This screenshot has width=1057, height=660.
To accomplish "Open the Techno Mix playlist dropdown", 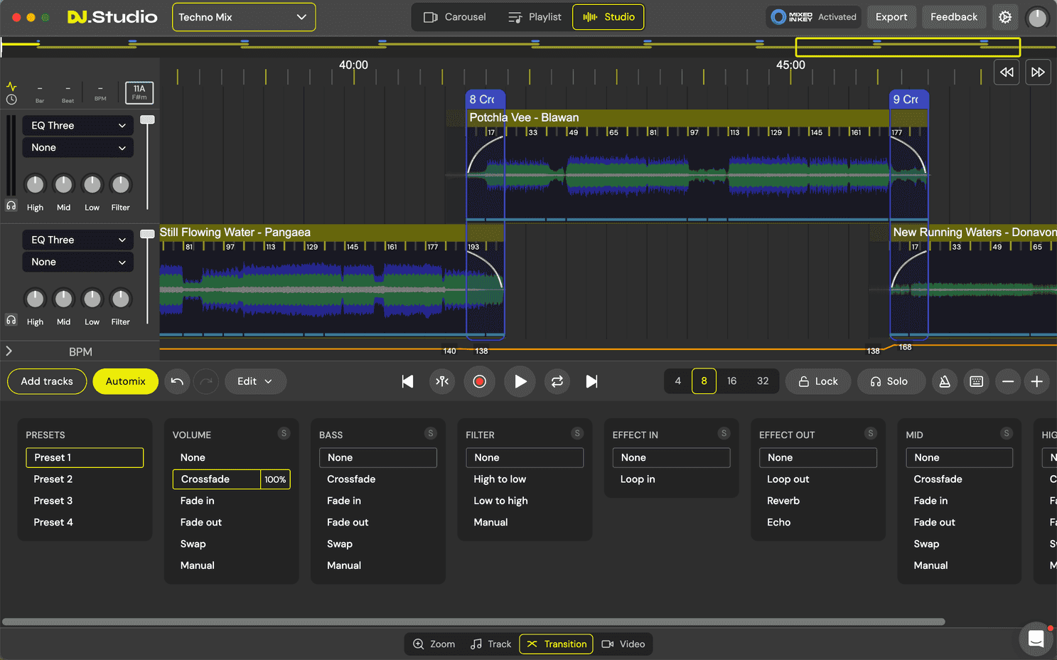I will tap(243, 16).
